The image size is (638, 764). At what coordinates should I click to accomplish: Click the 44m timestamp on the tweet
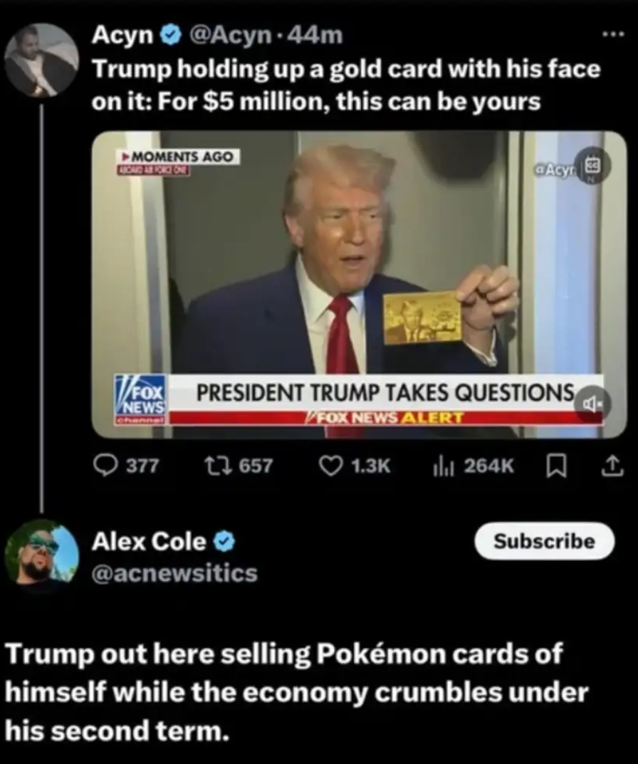coord(315,35)
